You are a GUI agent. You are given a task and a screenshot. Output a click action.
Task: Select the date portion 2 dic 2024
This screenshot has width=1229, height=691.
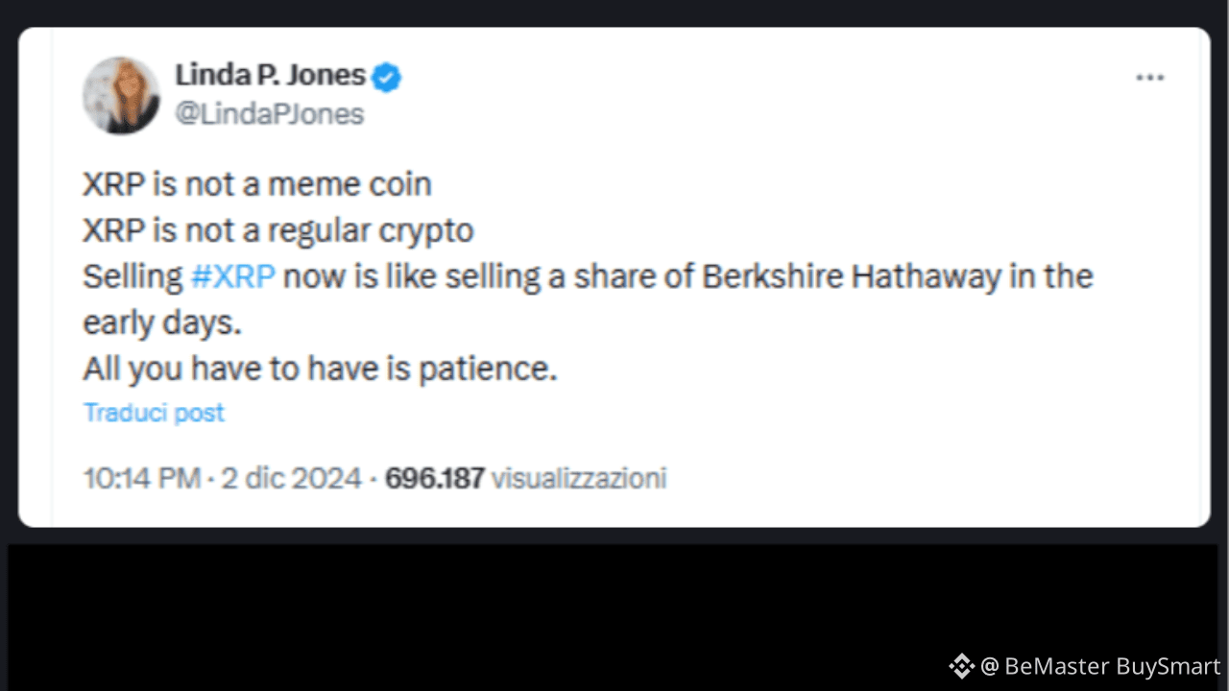(291, 478)
